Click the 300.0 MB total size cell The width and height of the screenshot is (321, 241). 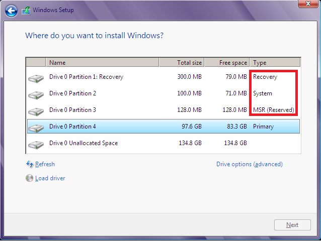[x=189, y=77]
